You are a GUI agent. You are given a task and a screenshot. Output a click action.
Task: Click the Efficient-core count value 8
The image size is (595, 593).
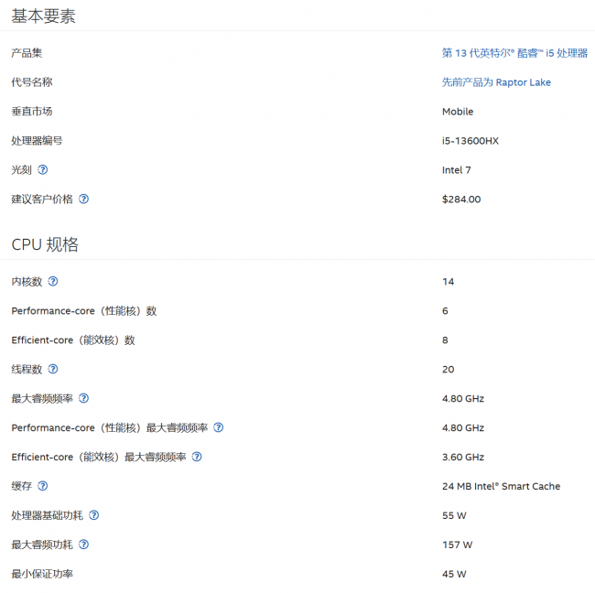445,340
